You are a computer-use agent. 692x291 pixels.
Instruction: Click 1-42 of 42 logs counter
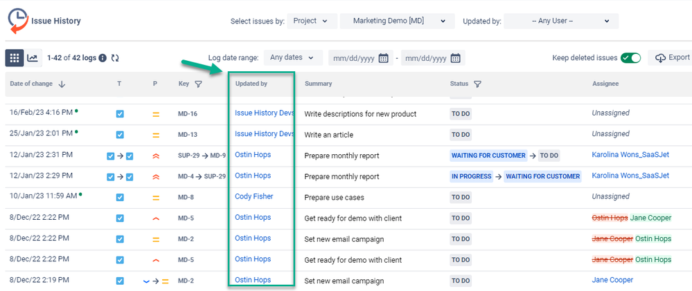[x=71, y=57]
